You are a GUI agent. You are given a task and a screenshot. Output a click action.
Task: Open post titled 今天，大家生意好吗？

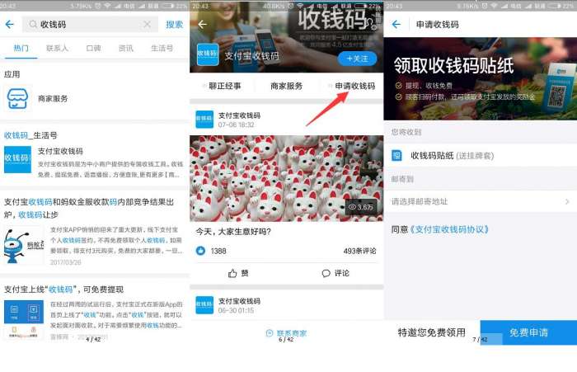coord(233,232)
